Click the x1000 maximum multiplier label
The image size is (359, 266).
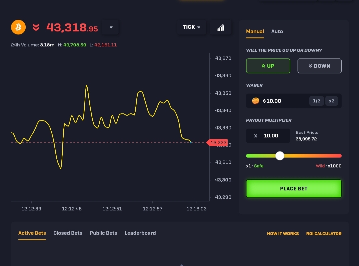pos(335,166)
